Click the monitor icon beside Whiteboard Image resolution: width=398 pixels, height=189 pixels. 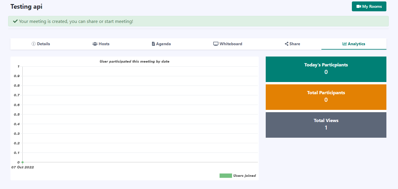(216, 44)
